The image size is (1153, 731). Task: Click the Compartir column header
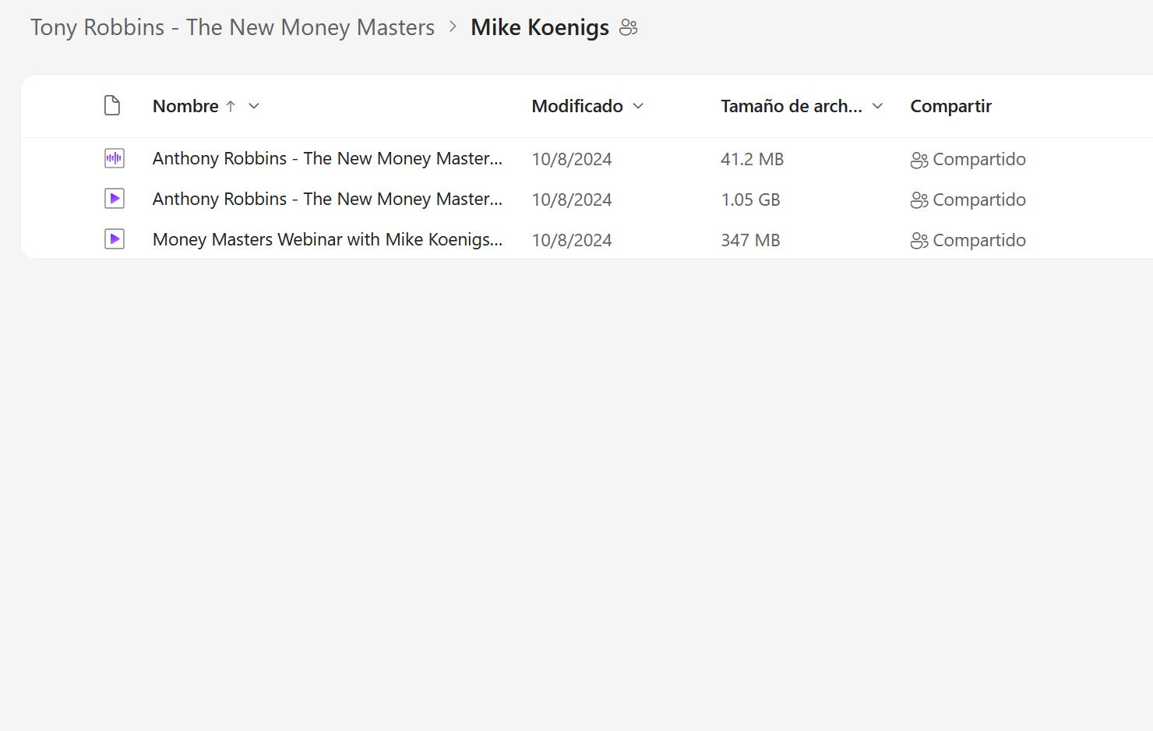point(950,107)
